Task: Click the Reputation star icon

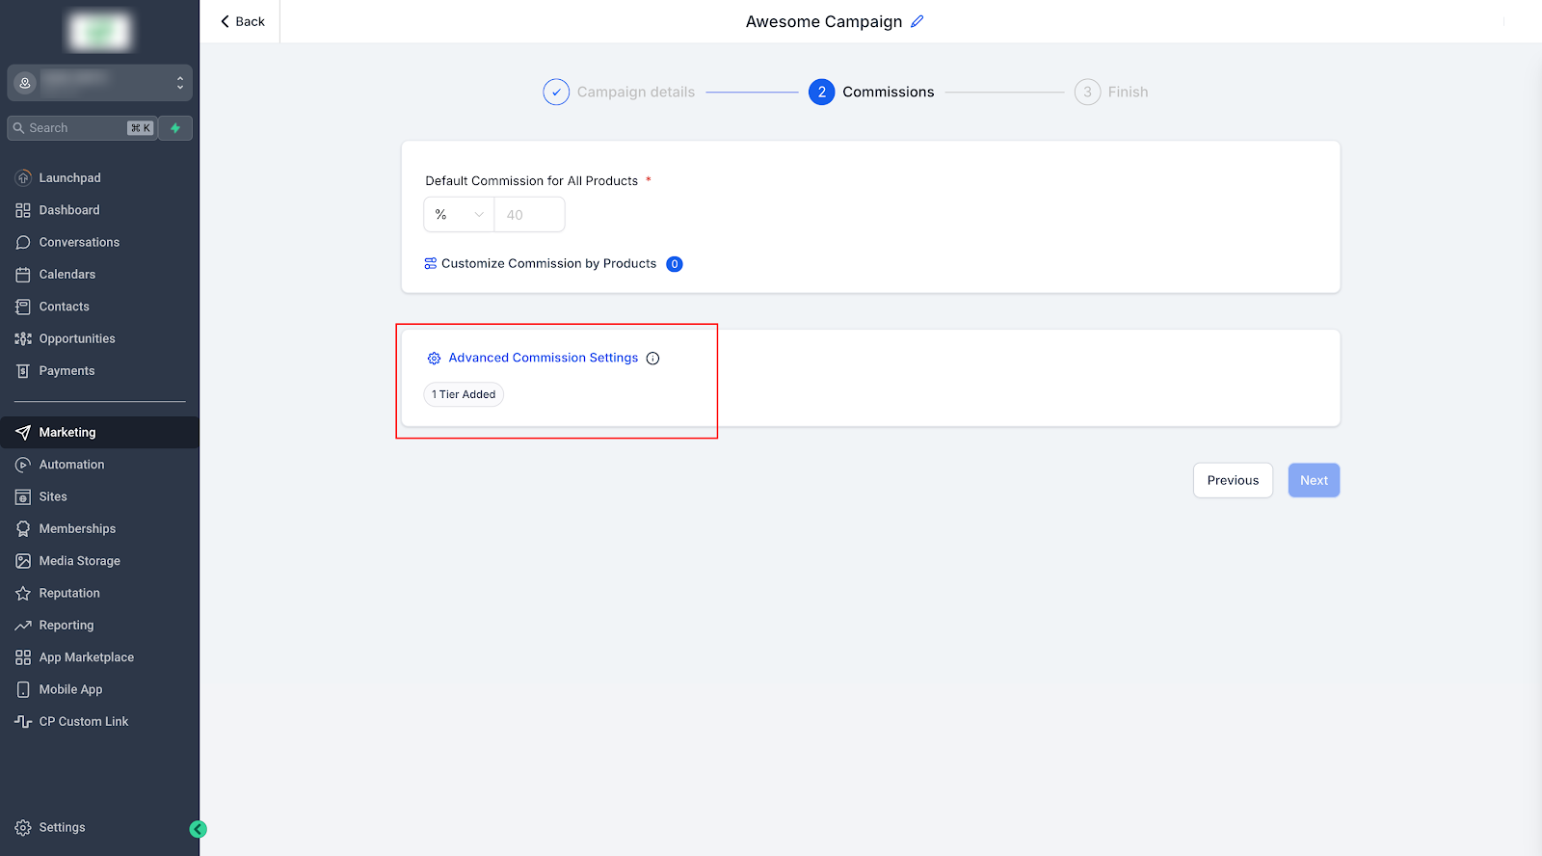Action: point(23,593)
